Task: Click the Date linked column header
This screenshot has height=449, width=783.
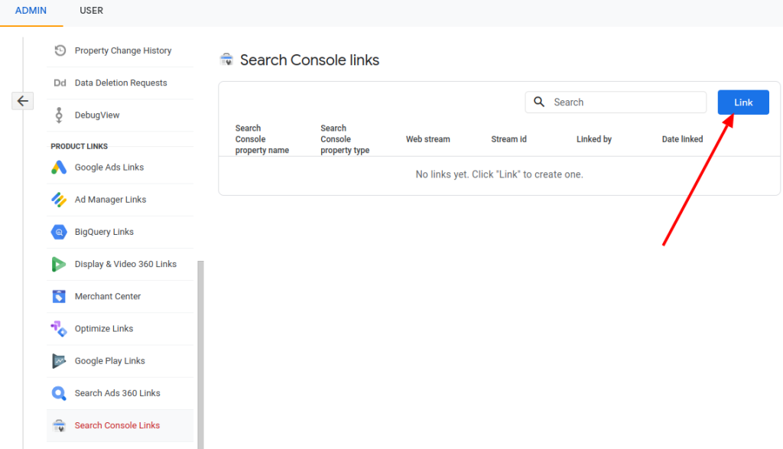Action: [x=682, y=139]
